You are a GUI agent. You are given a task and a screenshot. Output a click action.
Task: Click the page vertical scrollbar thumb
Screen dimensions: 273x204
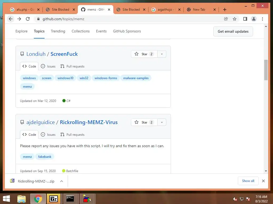(x=266, y=70)
